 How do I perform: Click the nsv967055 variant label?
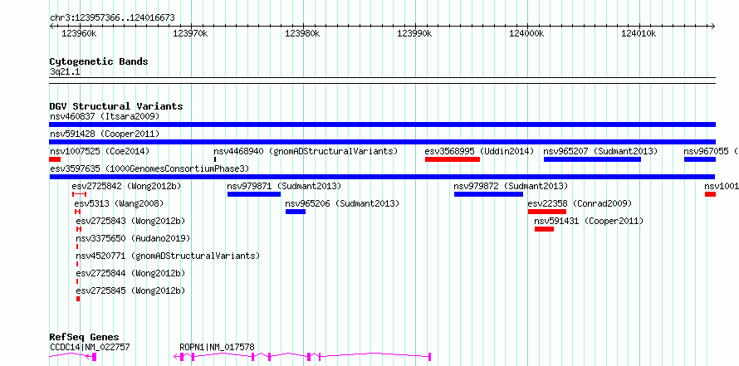point(712,151)
